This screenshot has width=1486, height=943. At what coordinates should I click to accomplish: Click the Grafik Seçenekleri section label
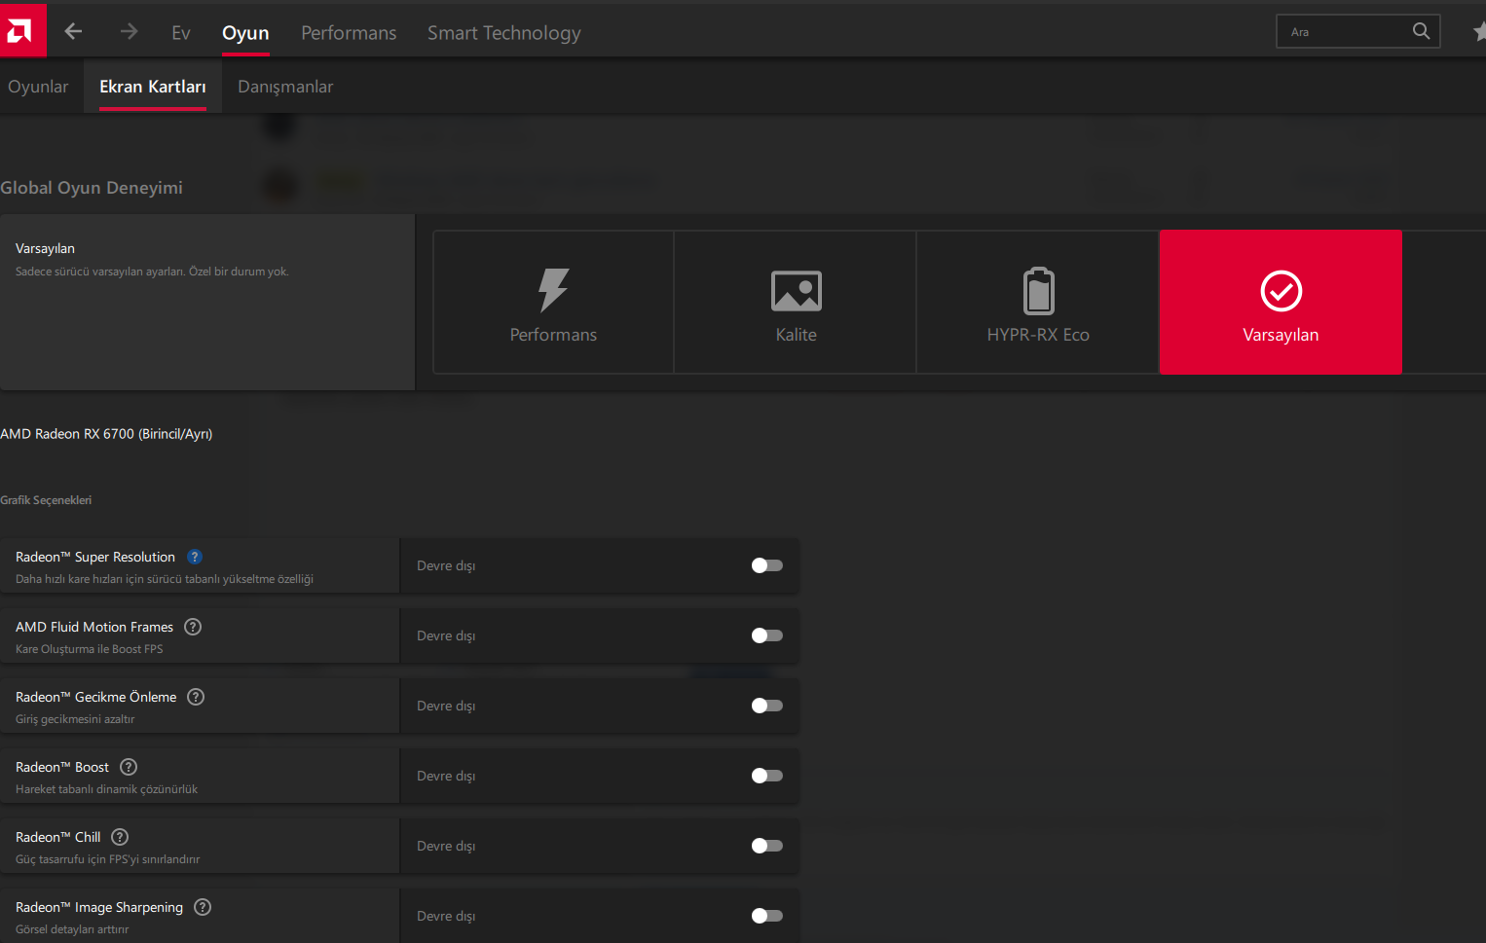tap(46, 500)
